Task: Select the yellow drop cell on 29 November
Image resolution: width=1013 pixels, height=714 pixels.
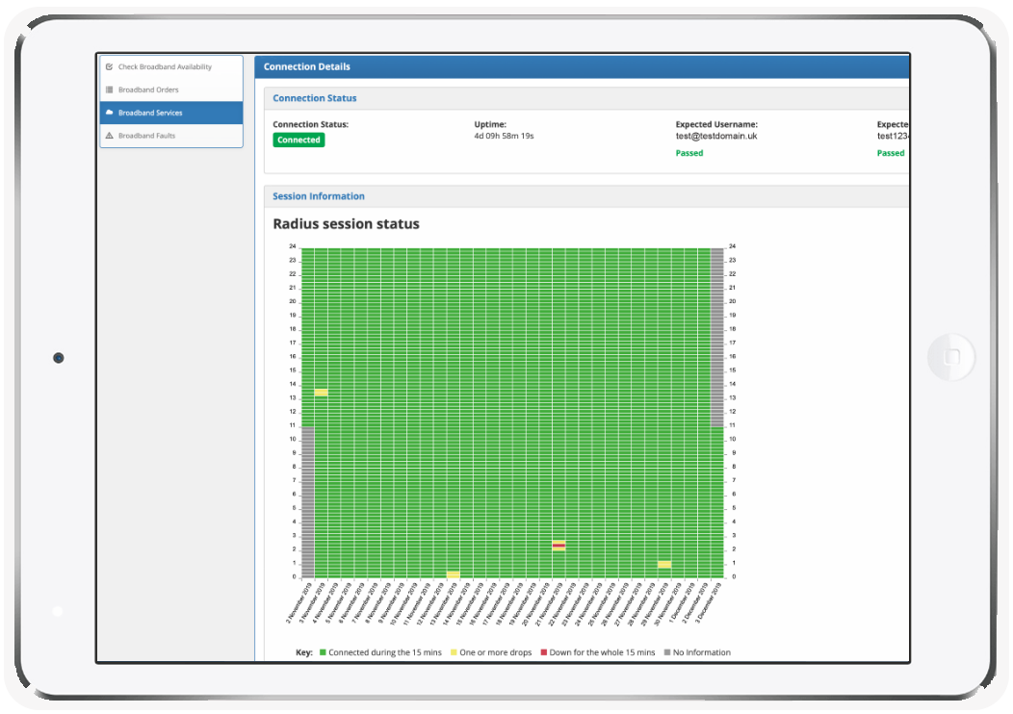Action: (664, 564)
